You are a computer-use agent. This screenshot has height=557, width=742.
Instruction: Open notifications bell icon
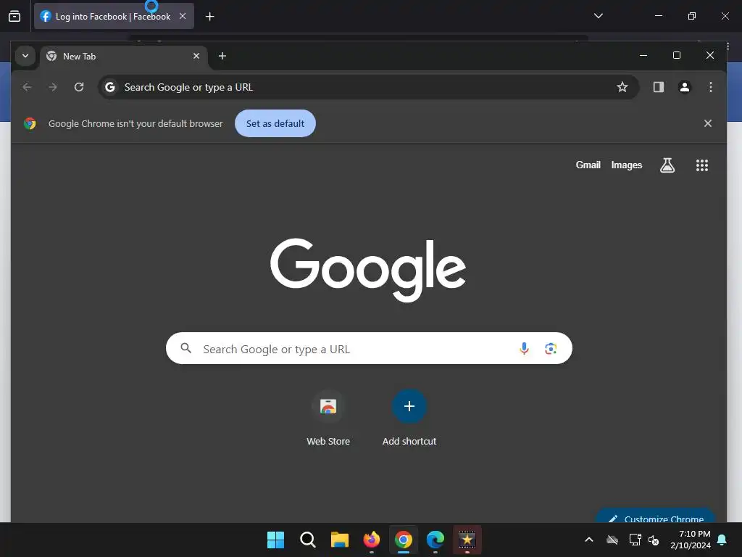click(722, 540)
